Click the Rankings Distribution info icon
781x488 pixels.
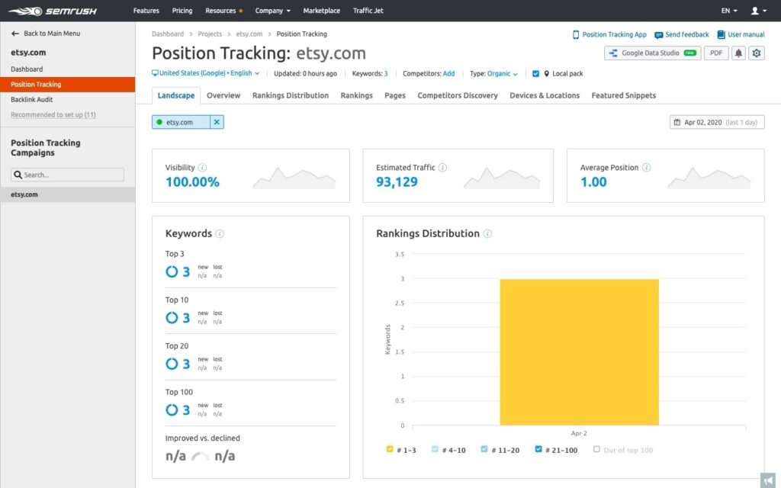(x=487, y=233)
